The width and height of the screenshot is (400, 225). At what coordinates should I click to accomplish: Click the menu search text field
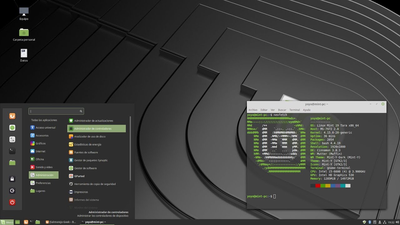(x=56, y=111)
